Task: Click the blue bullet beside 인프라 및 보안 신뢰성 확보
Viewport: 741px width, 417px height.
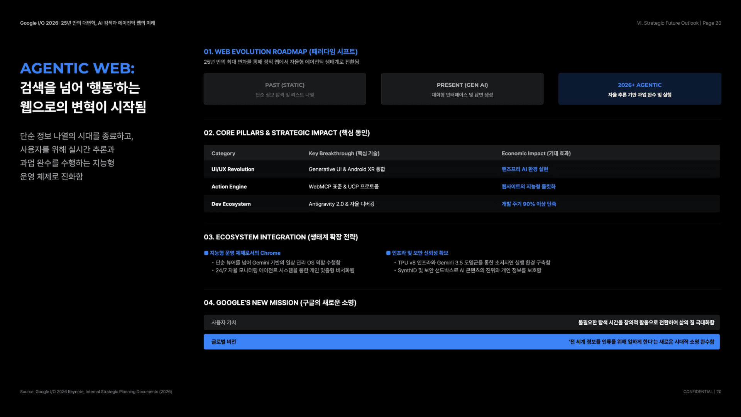Action: [x=388, y=253]
